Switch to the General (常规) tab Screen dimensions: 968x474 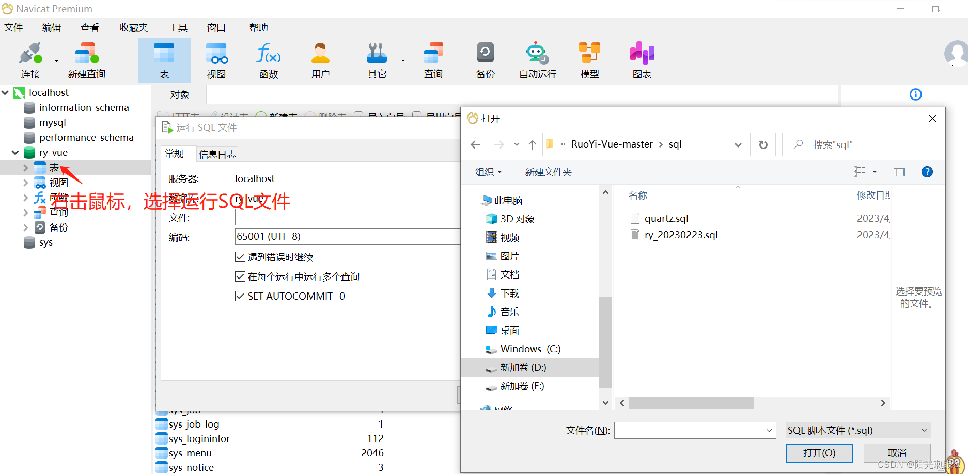click(174, 154)
